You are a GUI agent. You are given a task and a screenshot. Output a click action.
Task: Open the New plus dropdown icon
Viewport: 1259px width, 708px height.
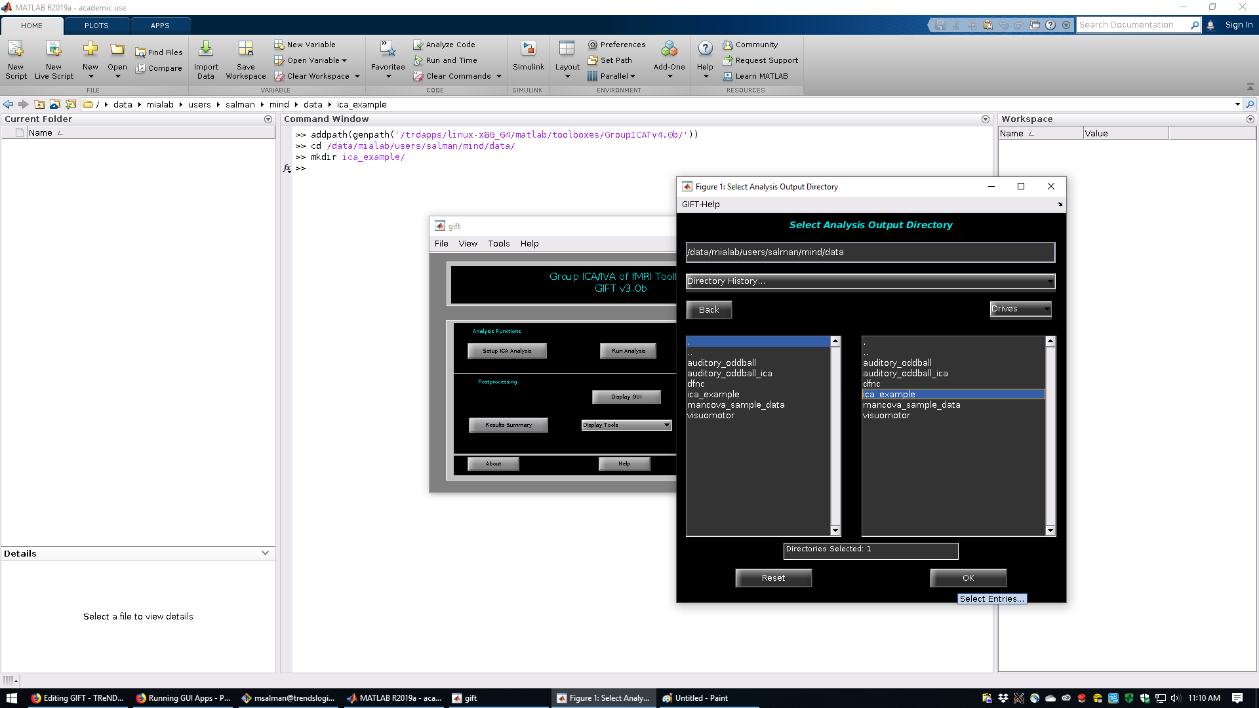click(90, 49)
